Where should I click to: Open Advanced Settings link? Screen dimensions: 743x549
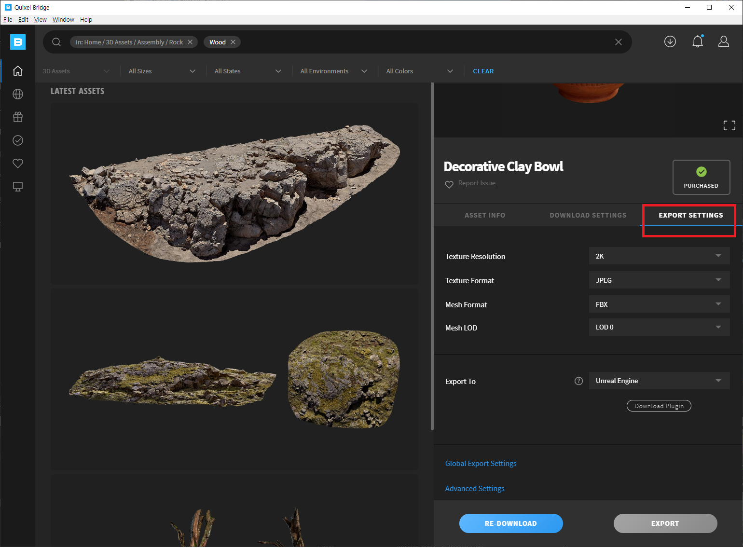pyautogui.click(x=475, y=488)
